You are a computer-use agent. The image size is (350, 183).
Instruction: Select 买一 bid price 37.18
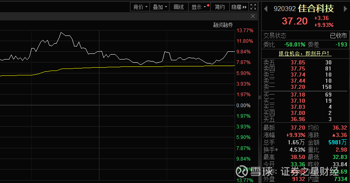[x=298, y=95]
